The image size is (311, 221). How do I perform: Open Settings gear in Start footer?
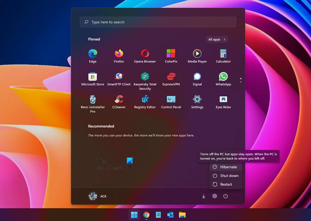click(215, 196)
